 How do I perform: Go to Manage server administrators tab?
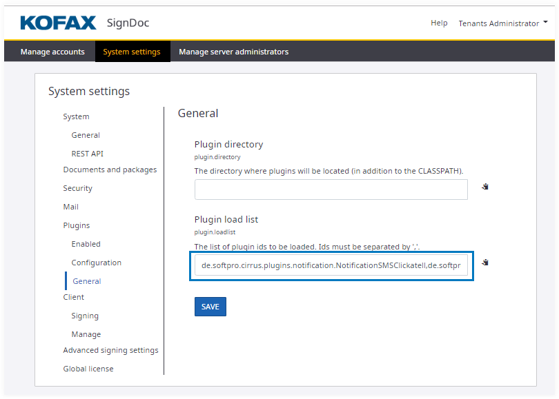(x=233, y=52)
